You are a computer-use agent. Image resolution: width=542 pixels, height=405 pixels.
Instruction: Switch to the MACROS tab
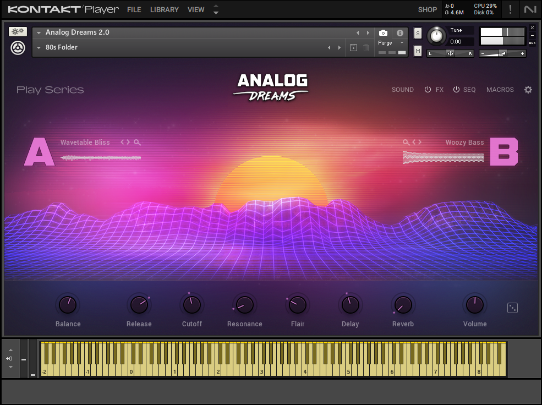500,90
